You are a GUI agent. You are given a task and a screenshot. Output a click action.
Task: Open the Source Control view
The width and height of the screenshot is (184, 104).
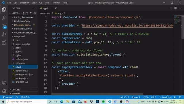pyautogui.click(x=4, y=26)
